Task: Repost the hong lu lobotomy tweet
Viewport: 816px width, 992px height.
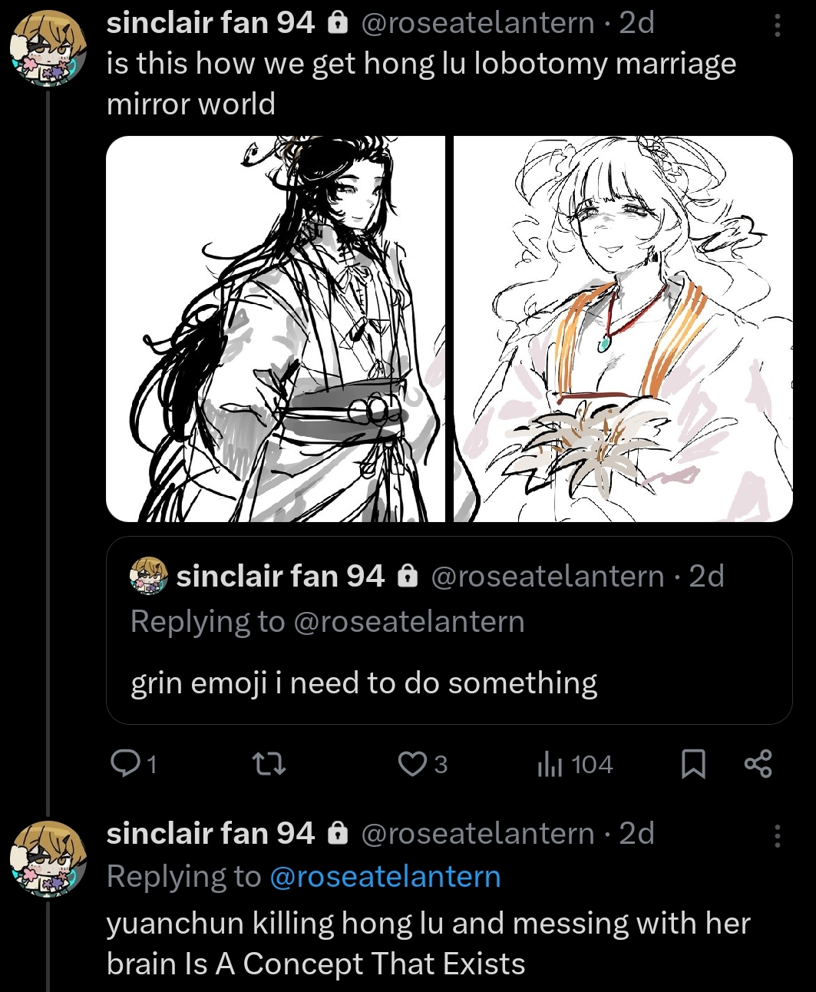Action: pos(269,763)
